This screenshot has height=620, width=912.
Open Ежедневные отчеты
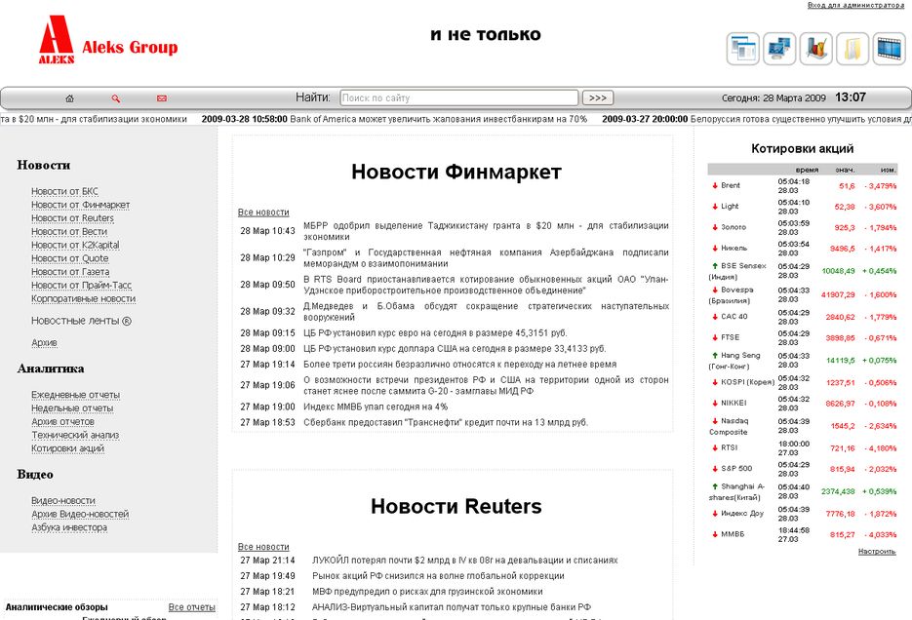[x=76, y=395]
